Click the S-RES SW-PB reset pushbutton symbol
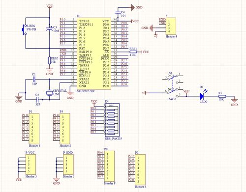This screenshot has height=192, width=246. (x=24, y=29)
